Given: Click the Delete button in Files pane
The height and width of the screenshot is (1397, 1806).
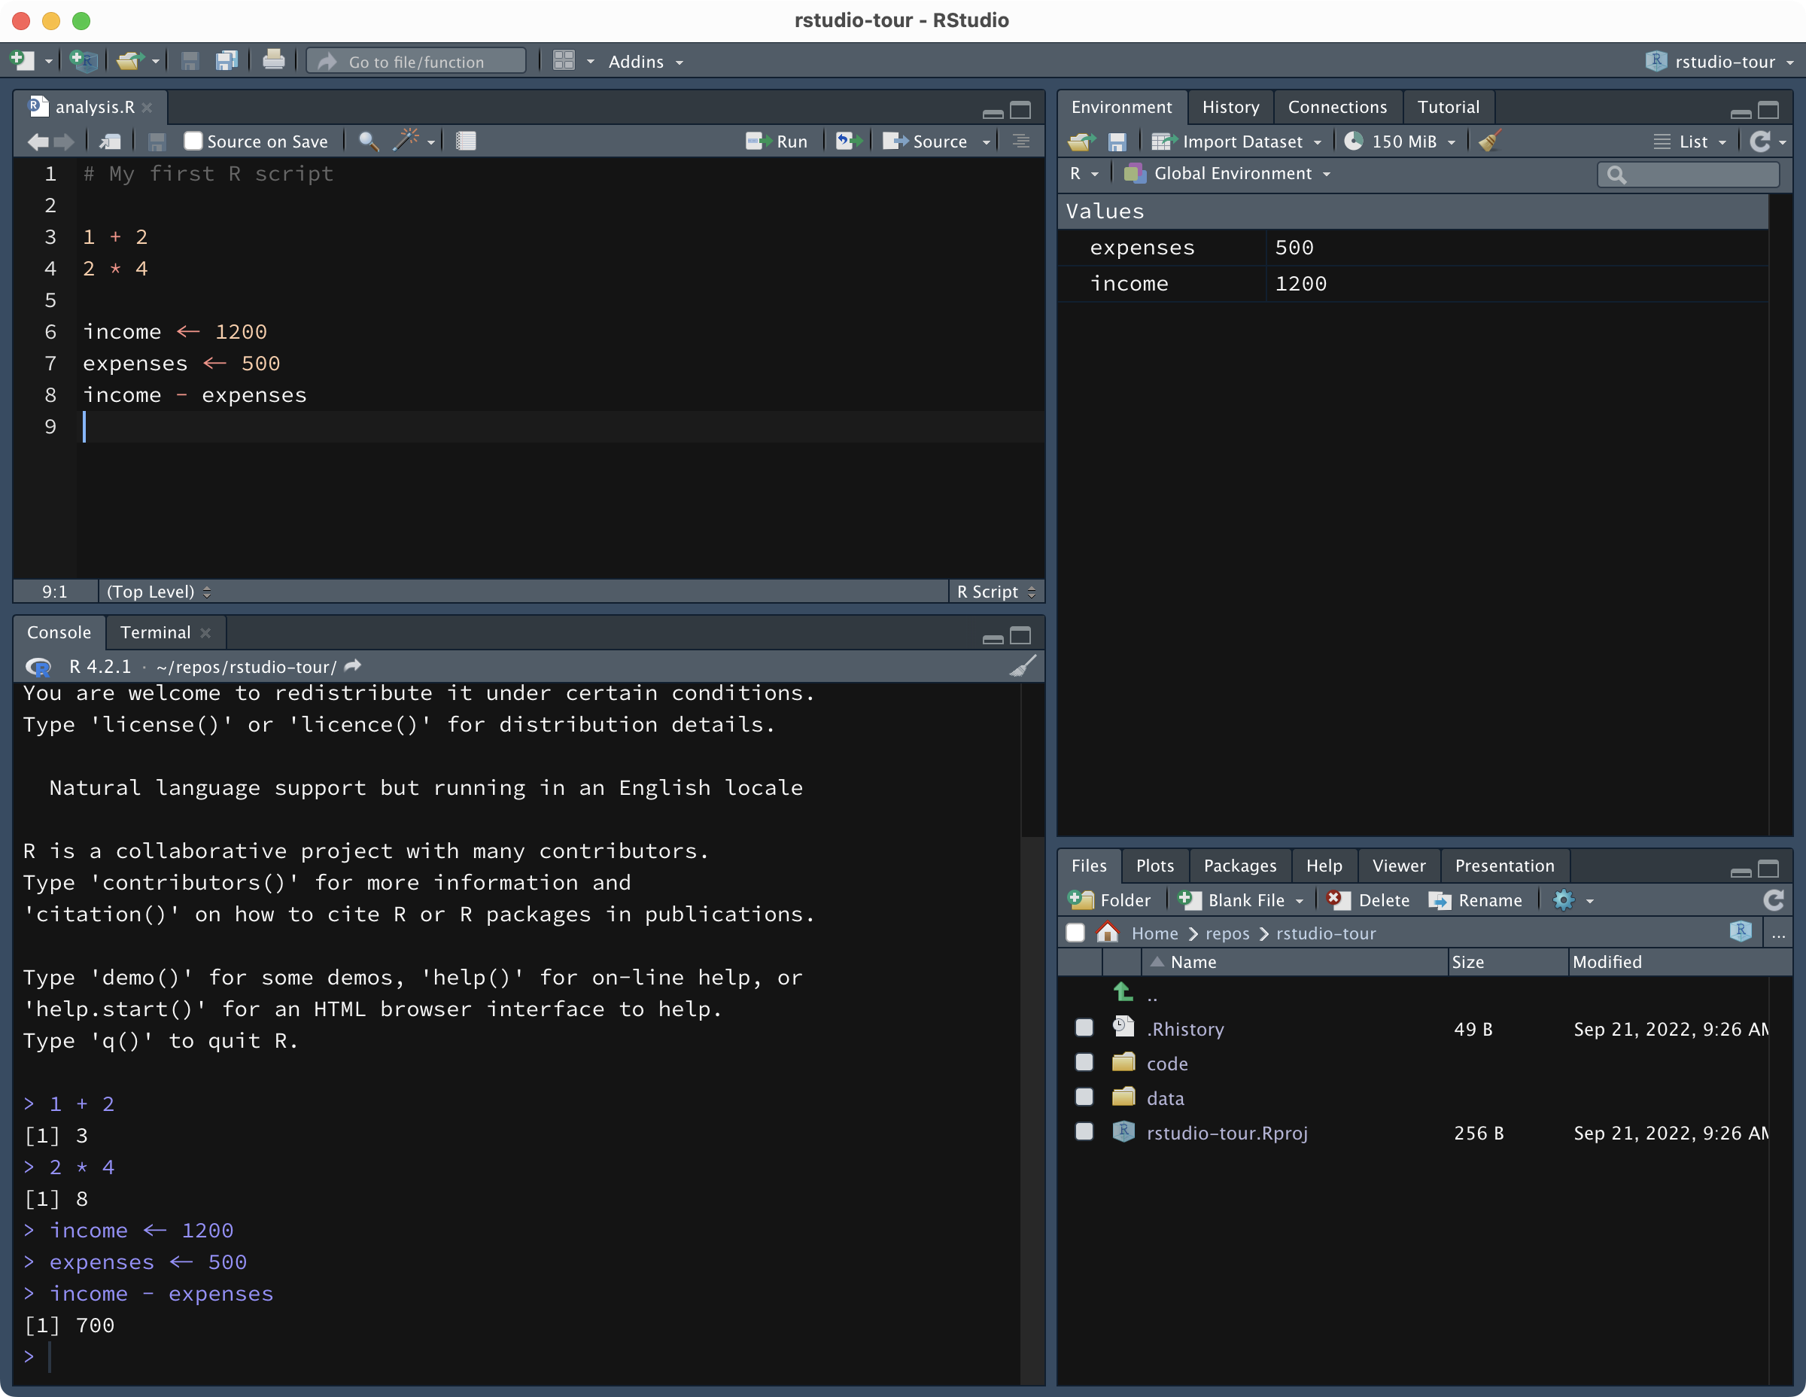Looking at the screenshot, I should [1369, 901].
